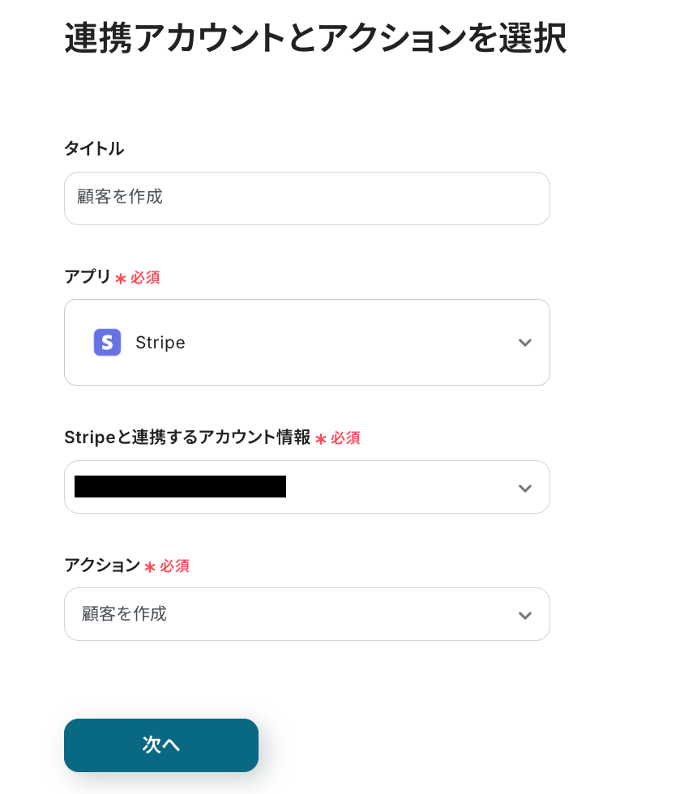Image resolution: width=697 pixels, height=794 pixels.
Task: Click the Stripeと連携するアカウント情報 label
Action: (x=187, y=438)
